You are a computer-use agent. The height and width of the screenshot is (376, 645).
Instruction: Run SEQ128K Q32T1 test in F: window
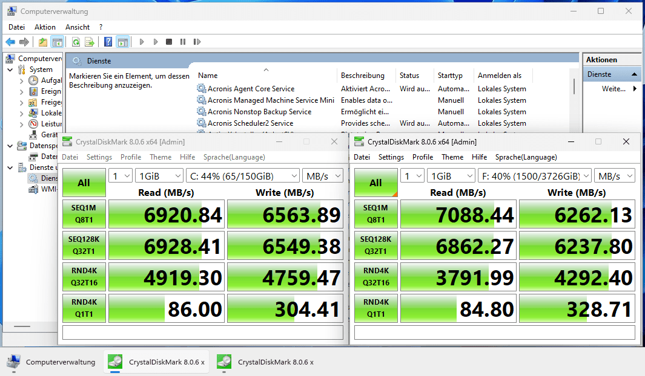point(375,245)
